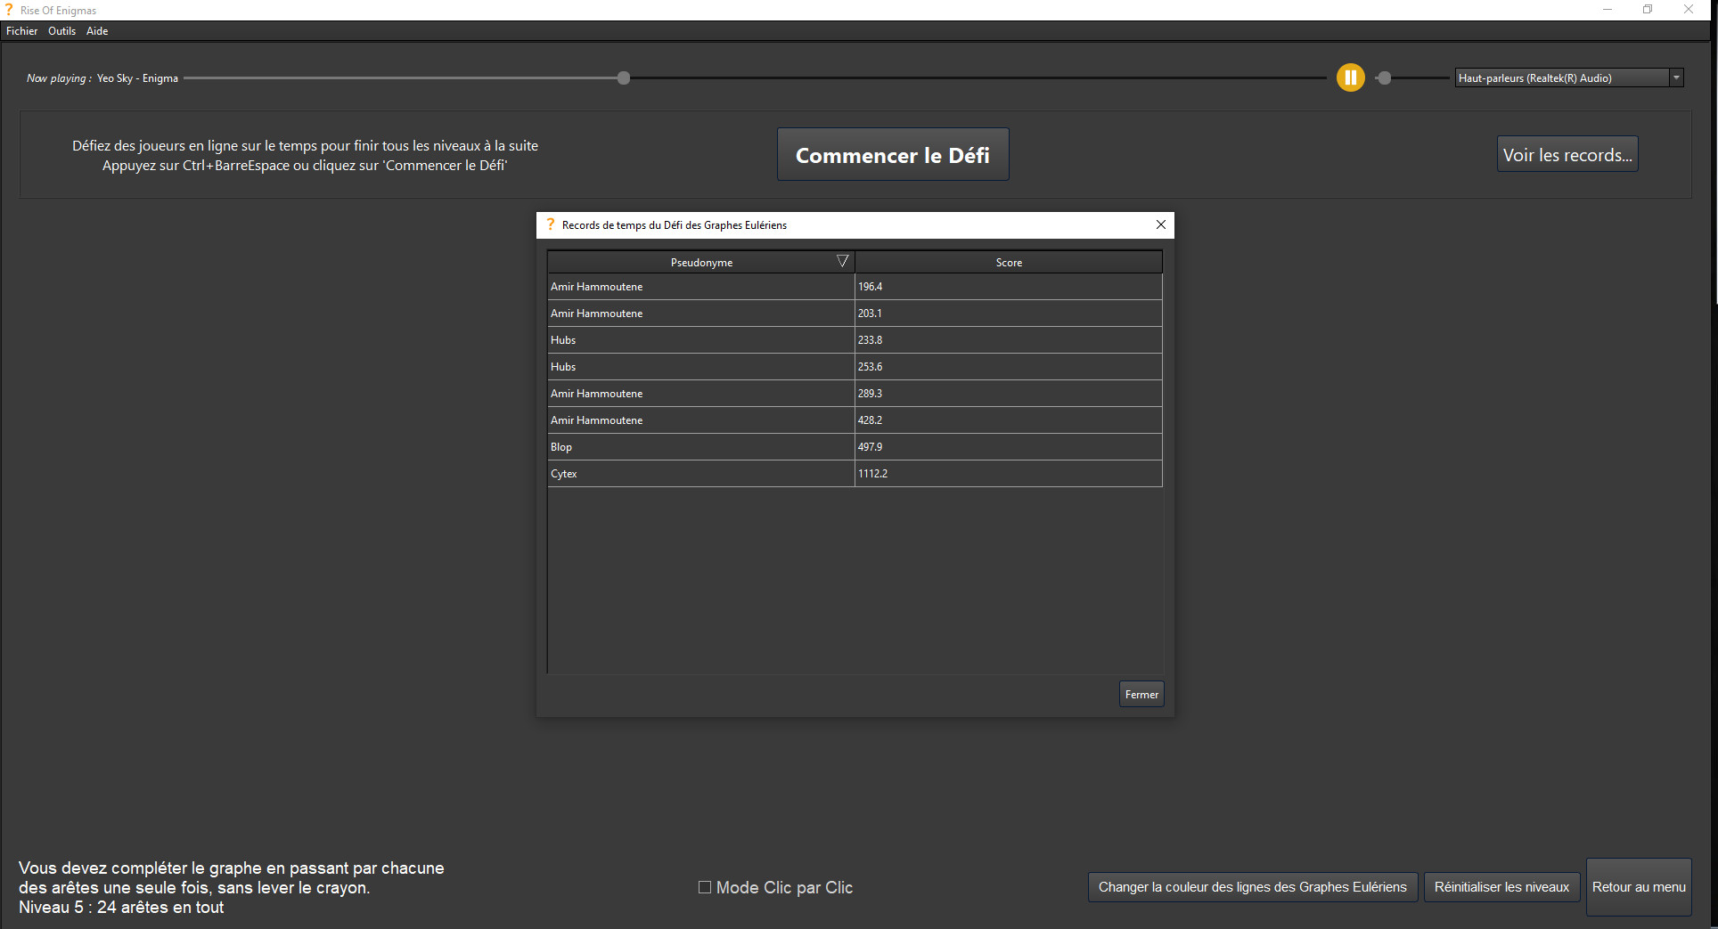Screen dimensions: 1718x929
Task: Open the audio output device dropdown
Action: click(1676, 77)
